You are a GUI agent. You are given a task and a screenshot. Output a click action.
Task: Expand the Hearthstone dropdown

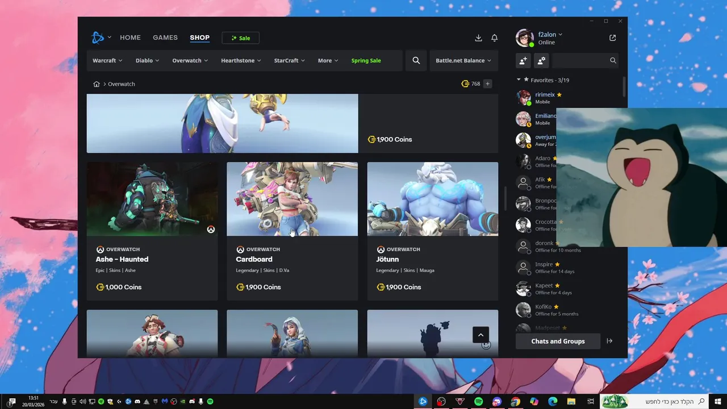[x=241, y=61]
